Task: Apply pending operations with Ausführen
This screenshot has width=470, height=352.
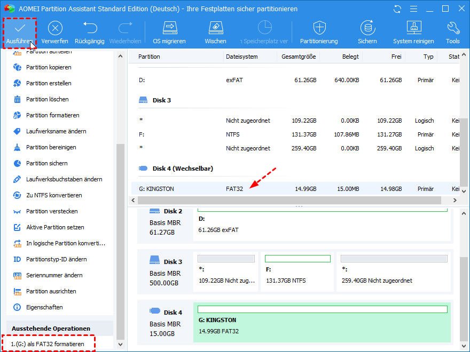Action: 19,33
